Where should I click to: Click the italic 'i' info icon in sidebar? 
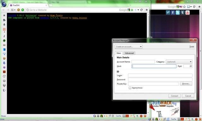(4, 36)
